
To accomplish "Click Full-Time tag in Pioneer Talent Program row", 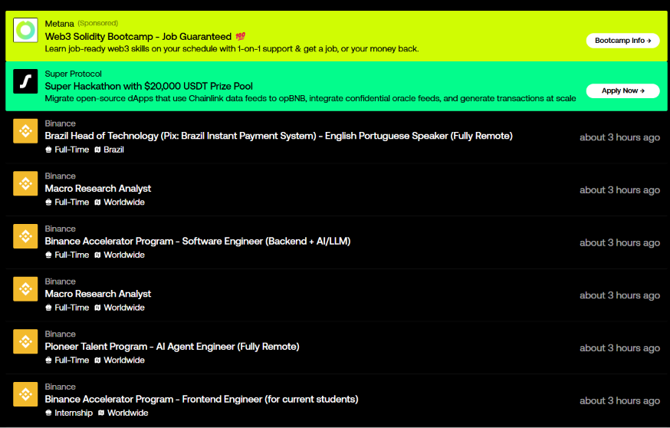I will click(72, 361).
